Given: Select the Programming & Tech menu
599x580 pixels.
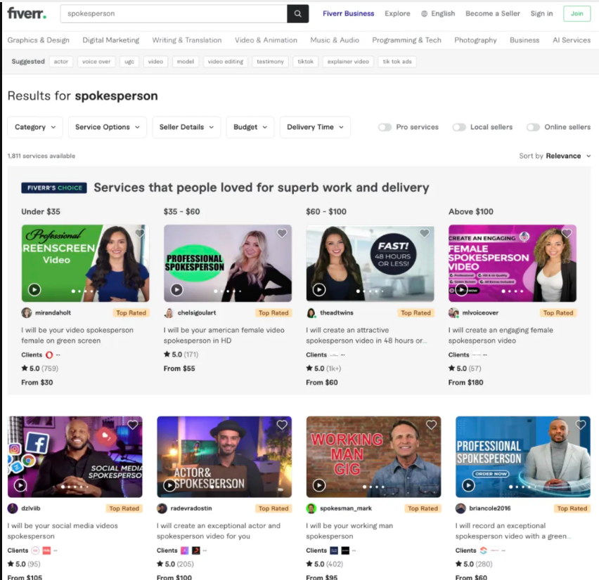Looking at the screenshot, I should pyautogui.click(x=406, y=40).
